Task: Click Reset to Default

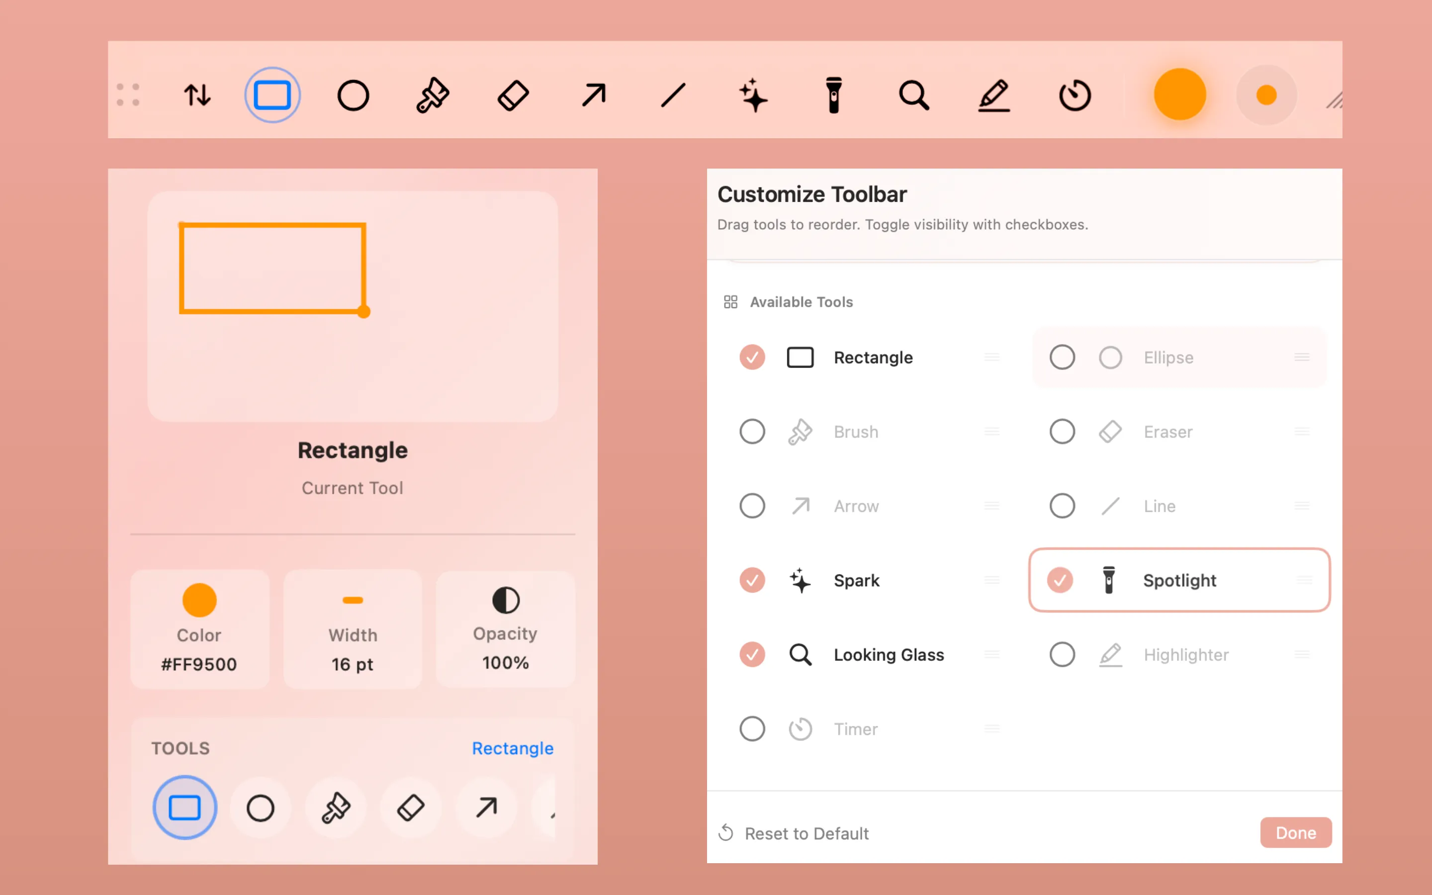Action: (794, 833)
